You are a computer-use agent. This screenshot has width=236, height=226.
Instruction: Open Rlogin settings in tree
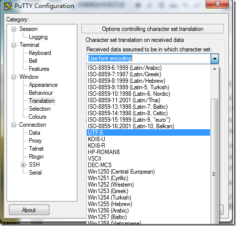tap(36, 157)
